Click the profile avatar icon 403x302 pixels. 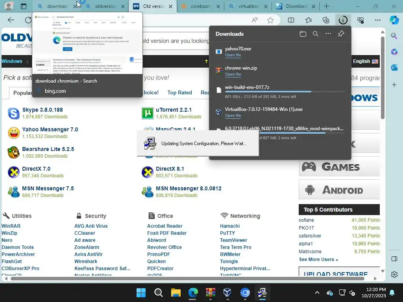pyautogui.click(x=9, y=6)
